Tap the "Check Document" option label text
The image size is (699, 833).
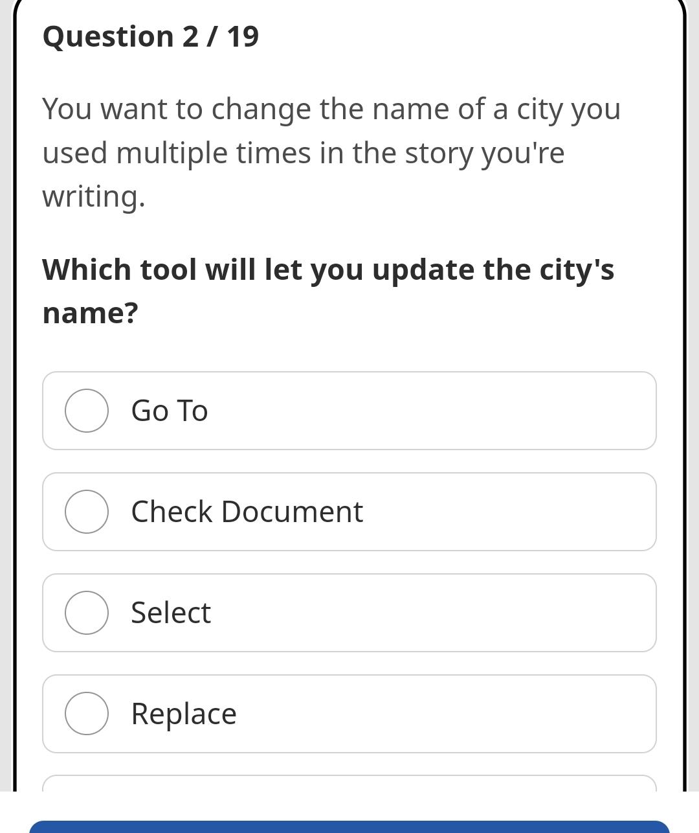[x=247, y=512]
